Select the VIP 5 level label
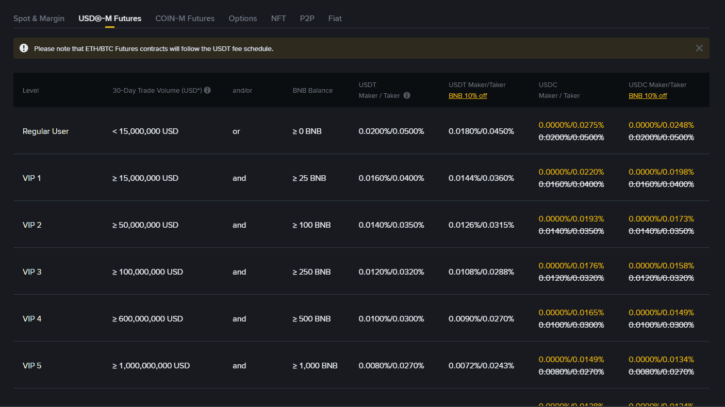 pyautogui.click(x=32, y=366)
